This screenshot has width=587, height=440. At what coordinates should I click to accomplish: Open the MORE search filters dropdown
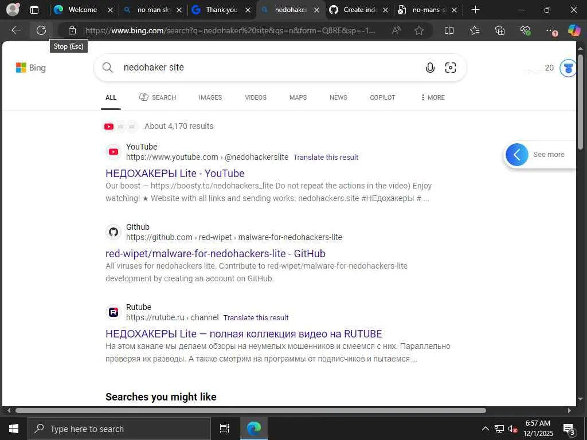click(x=433, y=97)
